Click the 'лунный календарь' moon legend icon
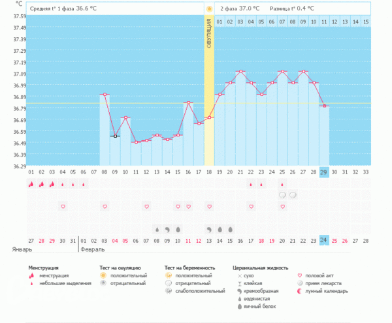392x323 pixels. (300, 292)
